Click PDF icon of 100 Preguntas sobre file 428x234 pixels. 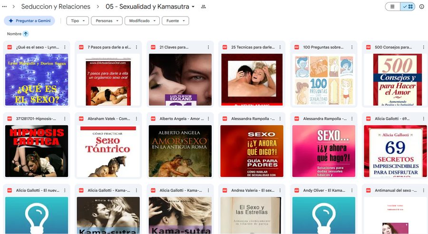point(297,47)
